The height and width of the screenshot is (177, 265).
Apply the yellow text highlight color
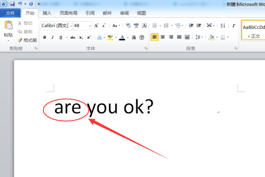point(110,38)
